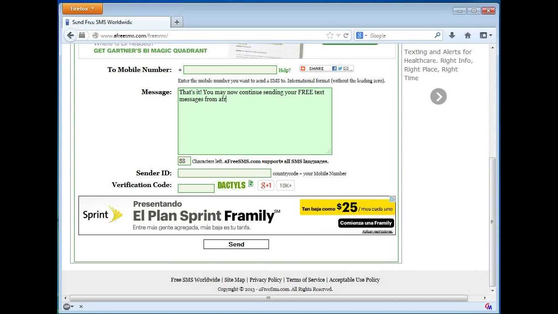Open the Bookmarks menu button
Screen dimensions: 558x314
tap(486, 35)
